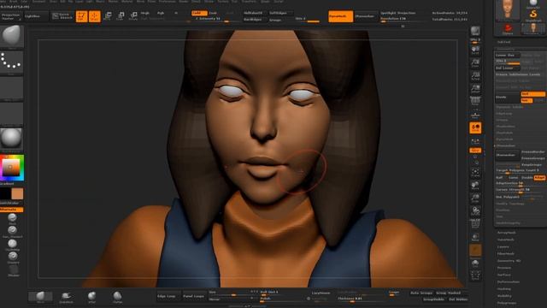The width and height of the screenshot is (547, 308).
Task: Click the SwitchColor button
Action: [11, 203]
